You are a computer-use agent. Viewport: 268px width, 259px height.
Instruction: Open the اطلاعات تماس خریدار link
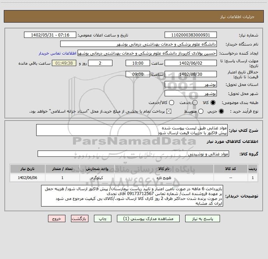point(57,53)
